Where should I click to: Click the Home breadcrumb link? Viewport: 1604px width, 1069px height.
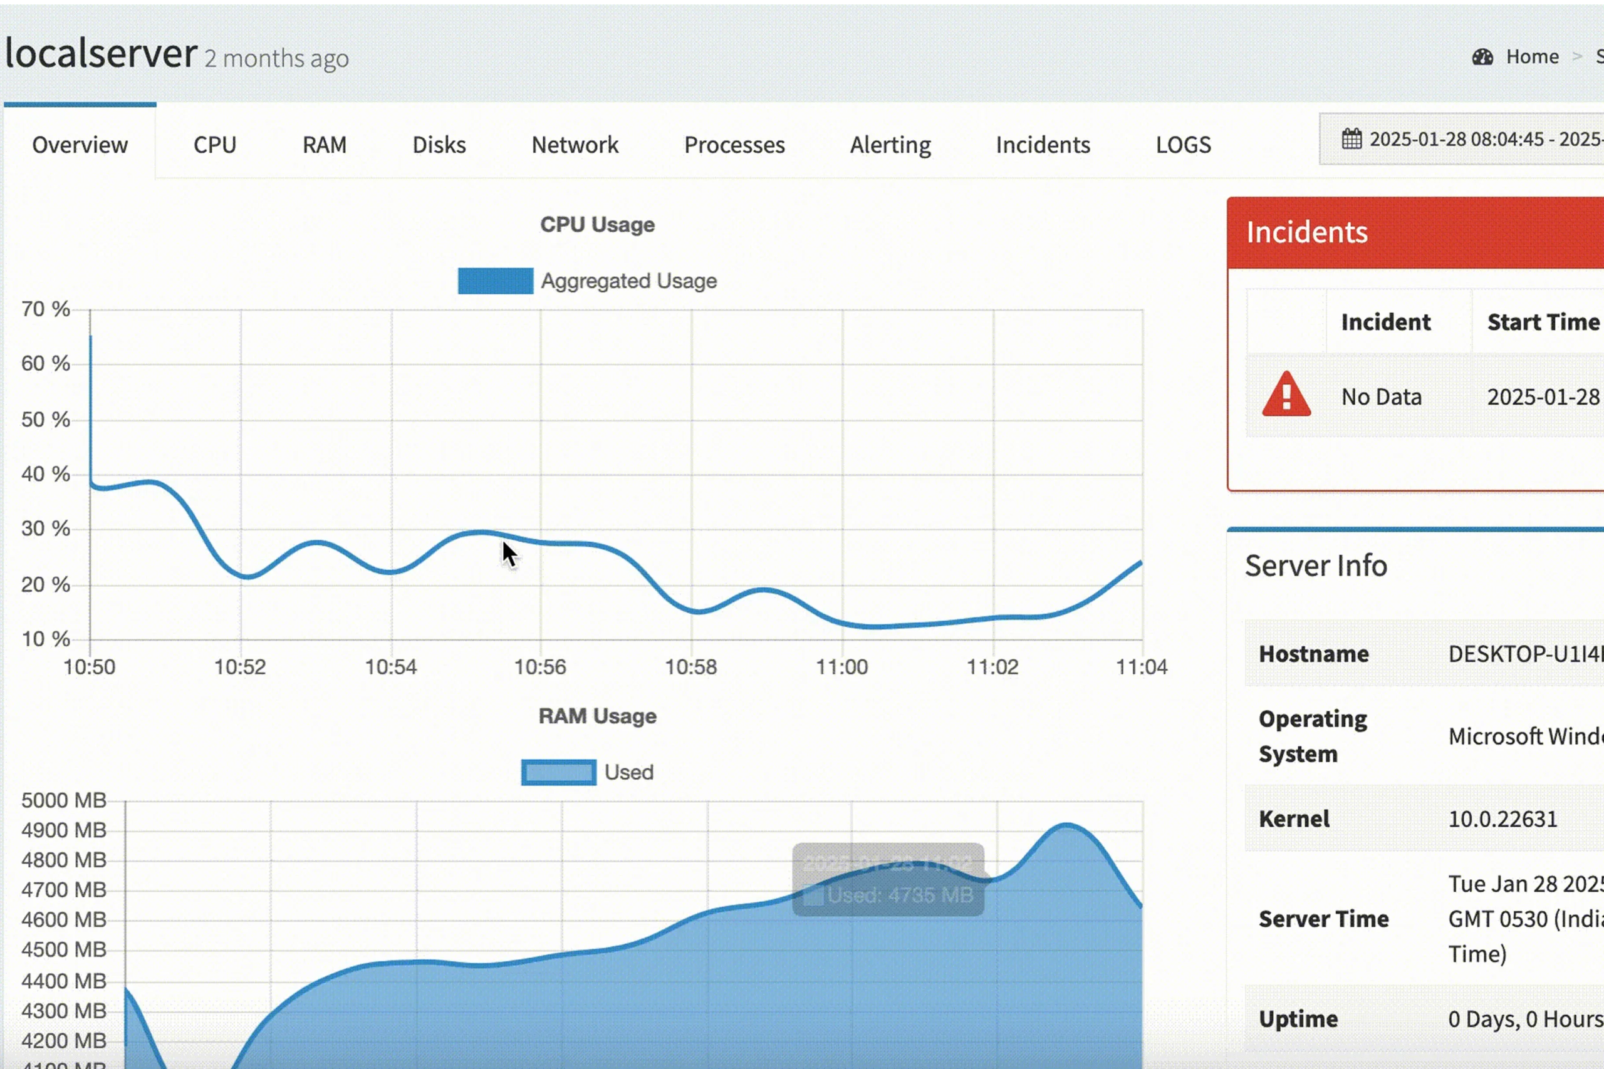point(1532,56)
